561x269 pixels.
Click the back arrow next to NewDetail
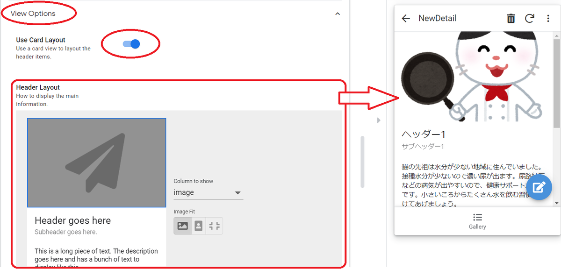(x=406, y=18)
